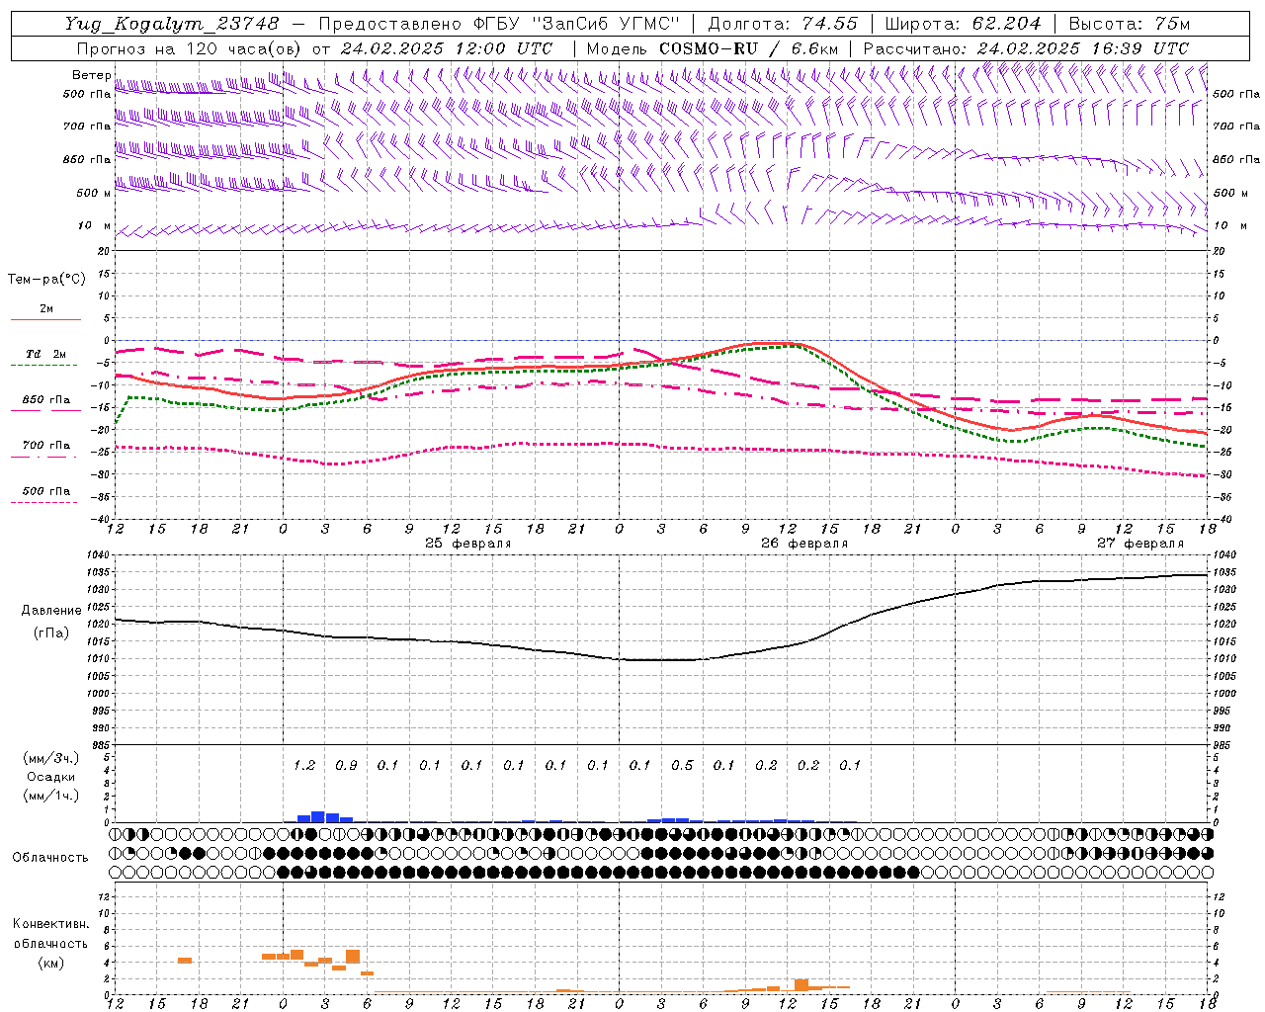Image resolution: width=1265 pixels, height=1012 pixels.
Task: Click the precipitation value 0.5
Action: pos(682,765)
